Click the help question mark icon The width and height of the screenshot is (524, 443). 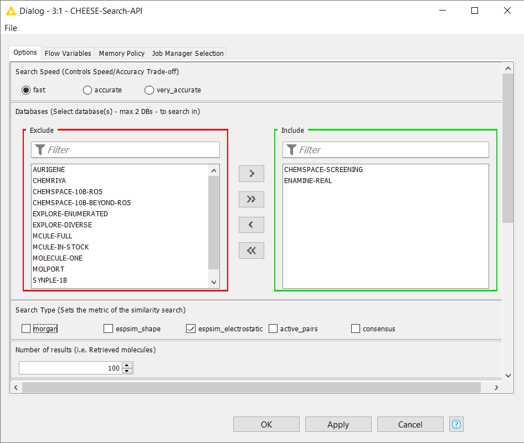(x=456, y=424)
